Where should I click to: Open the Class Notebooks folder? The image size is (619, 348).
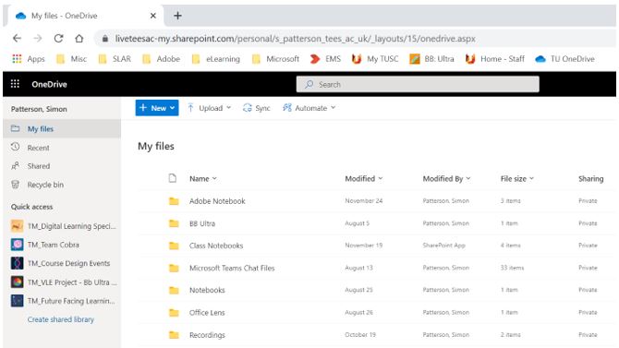(216, 246)
